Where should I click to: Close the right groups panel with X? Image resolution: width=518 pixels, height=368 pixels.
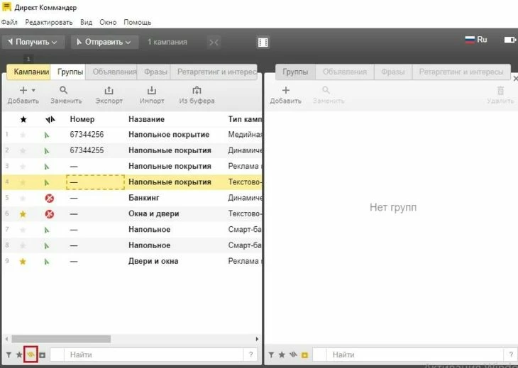pos(515,79)
